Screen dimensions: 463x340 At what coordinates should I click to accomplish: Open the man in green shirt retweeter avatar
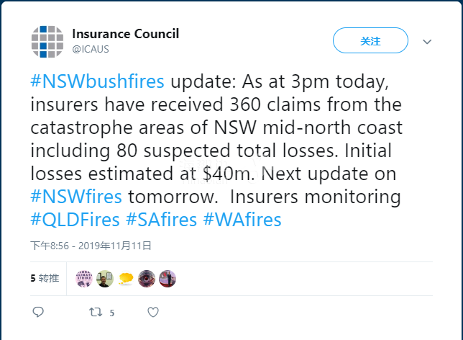105,278
